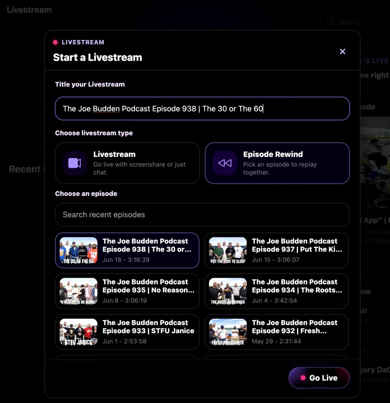Image resolution: width=390 pixels, height=403 pixels.
Task: Click Fresh Moissanite thumbnail
Action: click(x=228, y=332)
